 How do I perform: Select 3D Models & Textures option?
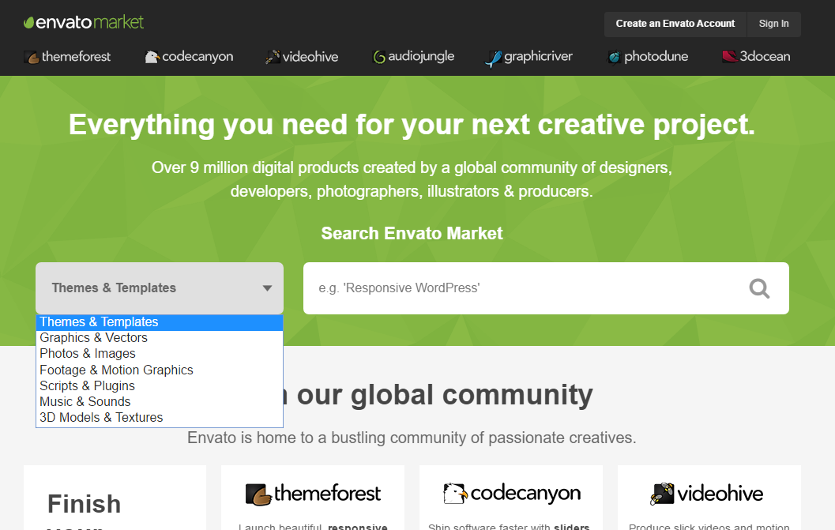[101, 417]
